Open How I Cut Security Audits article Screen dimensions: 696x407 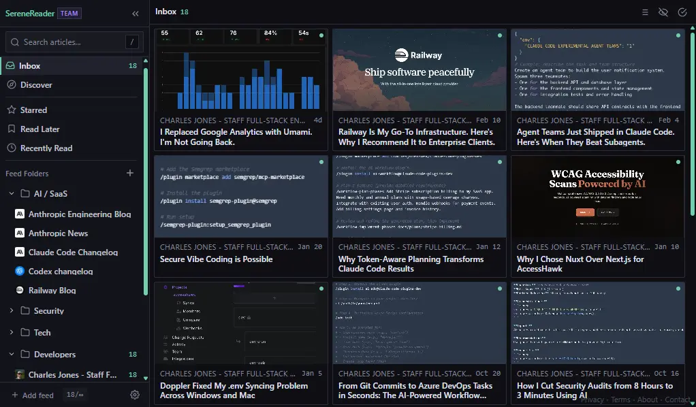[x=595, y=391]
